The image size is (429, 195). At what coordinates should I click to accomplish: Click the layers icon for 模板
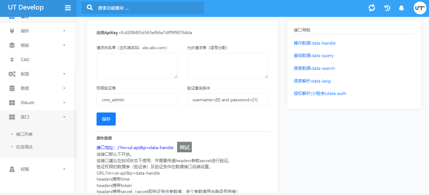tap(12, 45)
